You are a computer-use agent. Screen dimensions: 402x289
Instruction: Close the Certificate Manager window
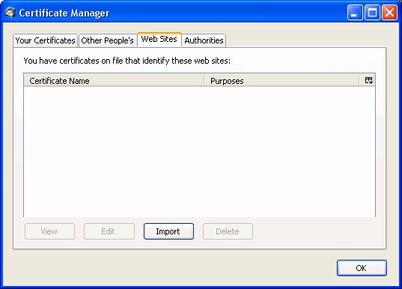[x=389, y=12]
